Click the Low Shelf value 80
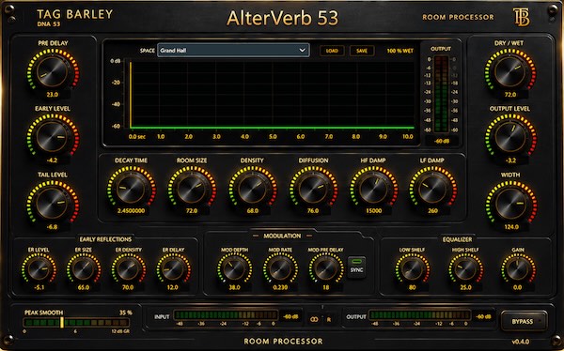Screen dimensions: 564x351 click(413, 287)
